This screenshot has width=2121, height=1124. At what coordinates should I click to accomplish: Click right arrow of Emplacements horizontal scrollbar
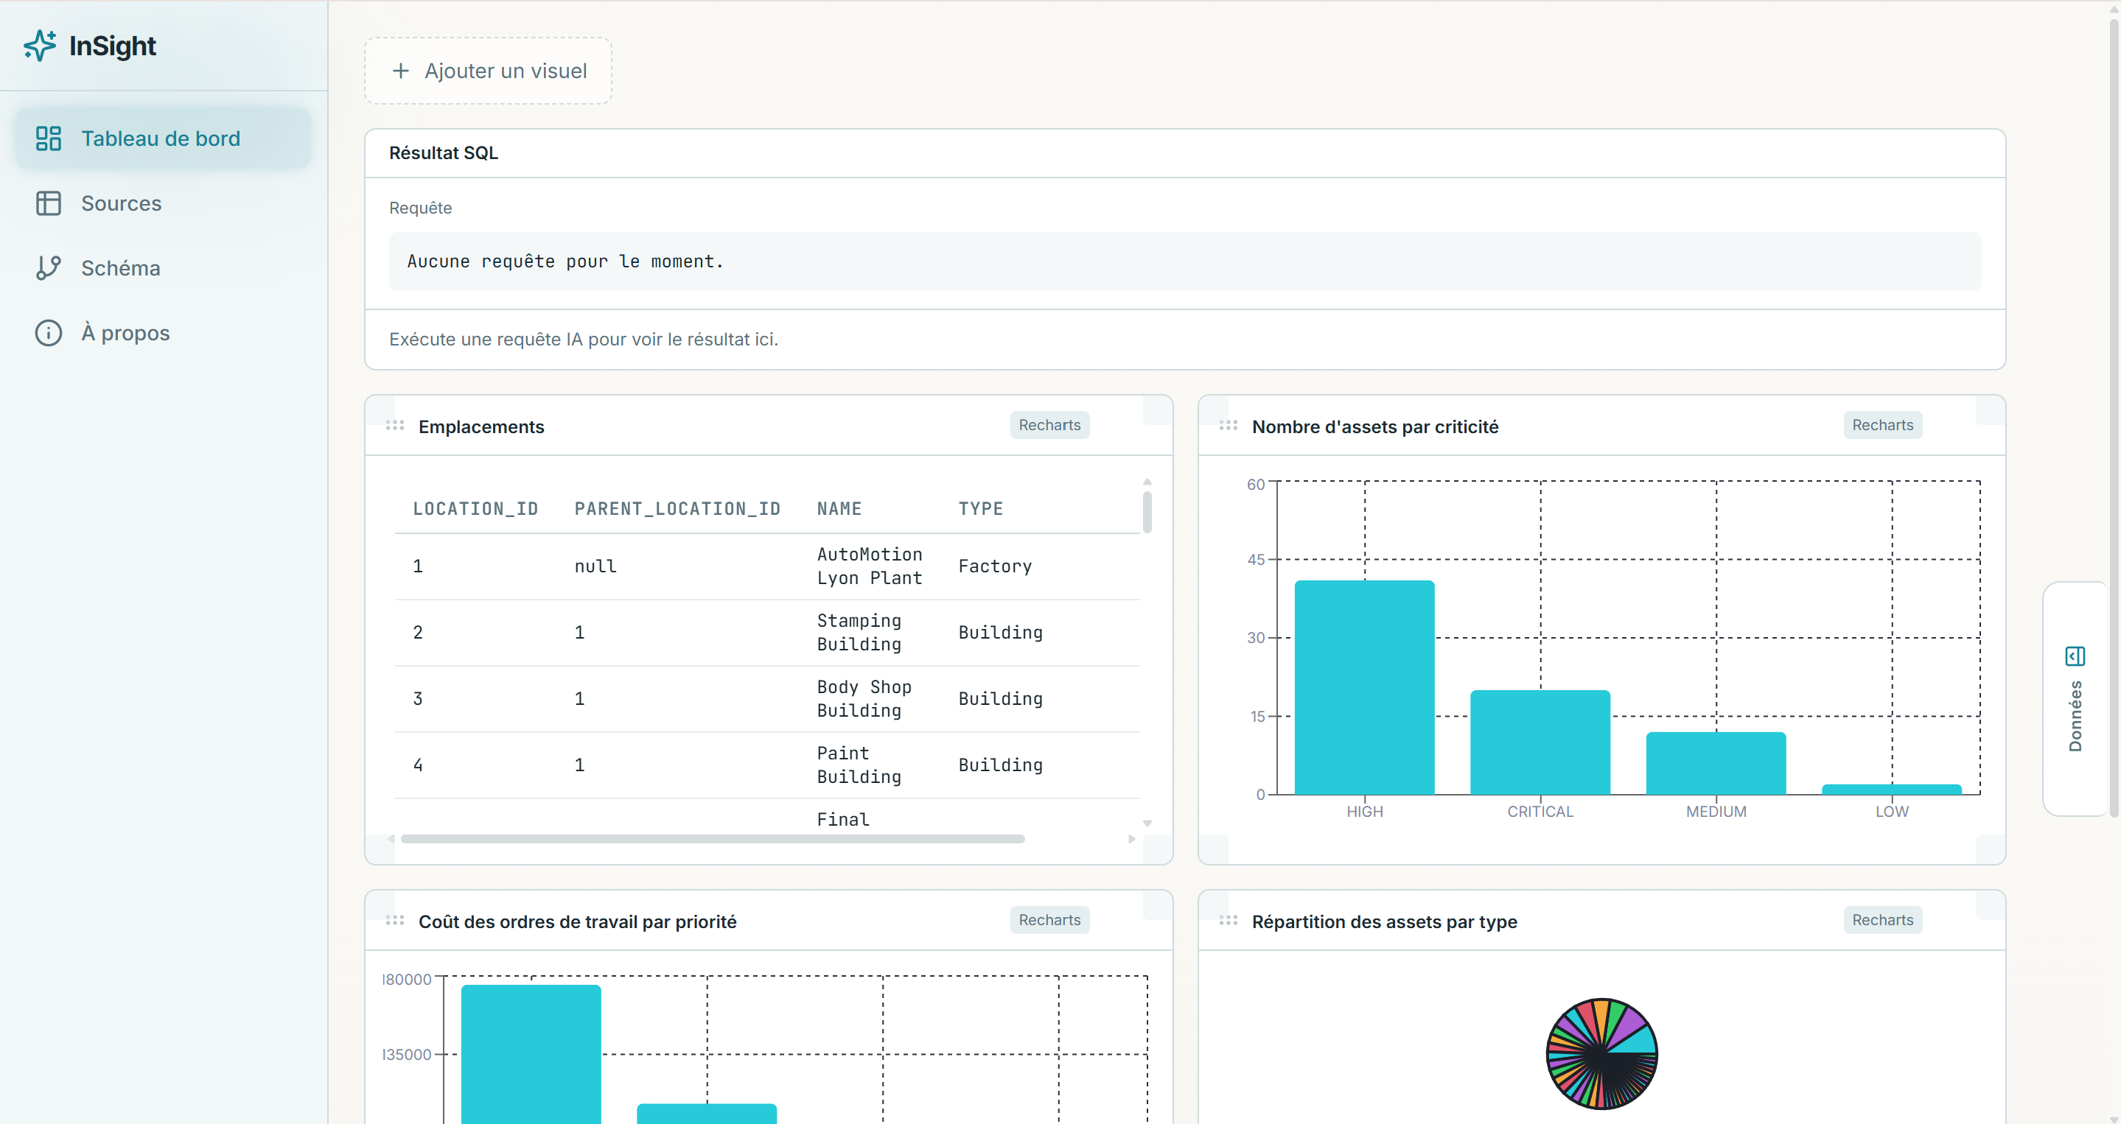click(1132, 839)
